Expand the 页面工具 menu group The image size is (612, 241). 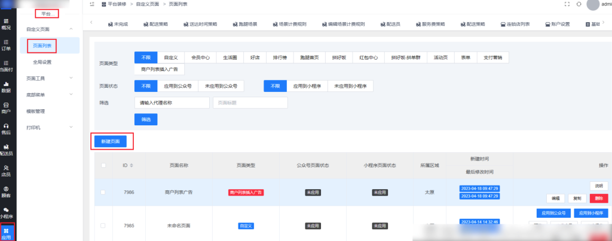71,78
